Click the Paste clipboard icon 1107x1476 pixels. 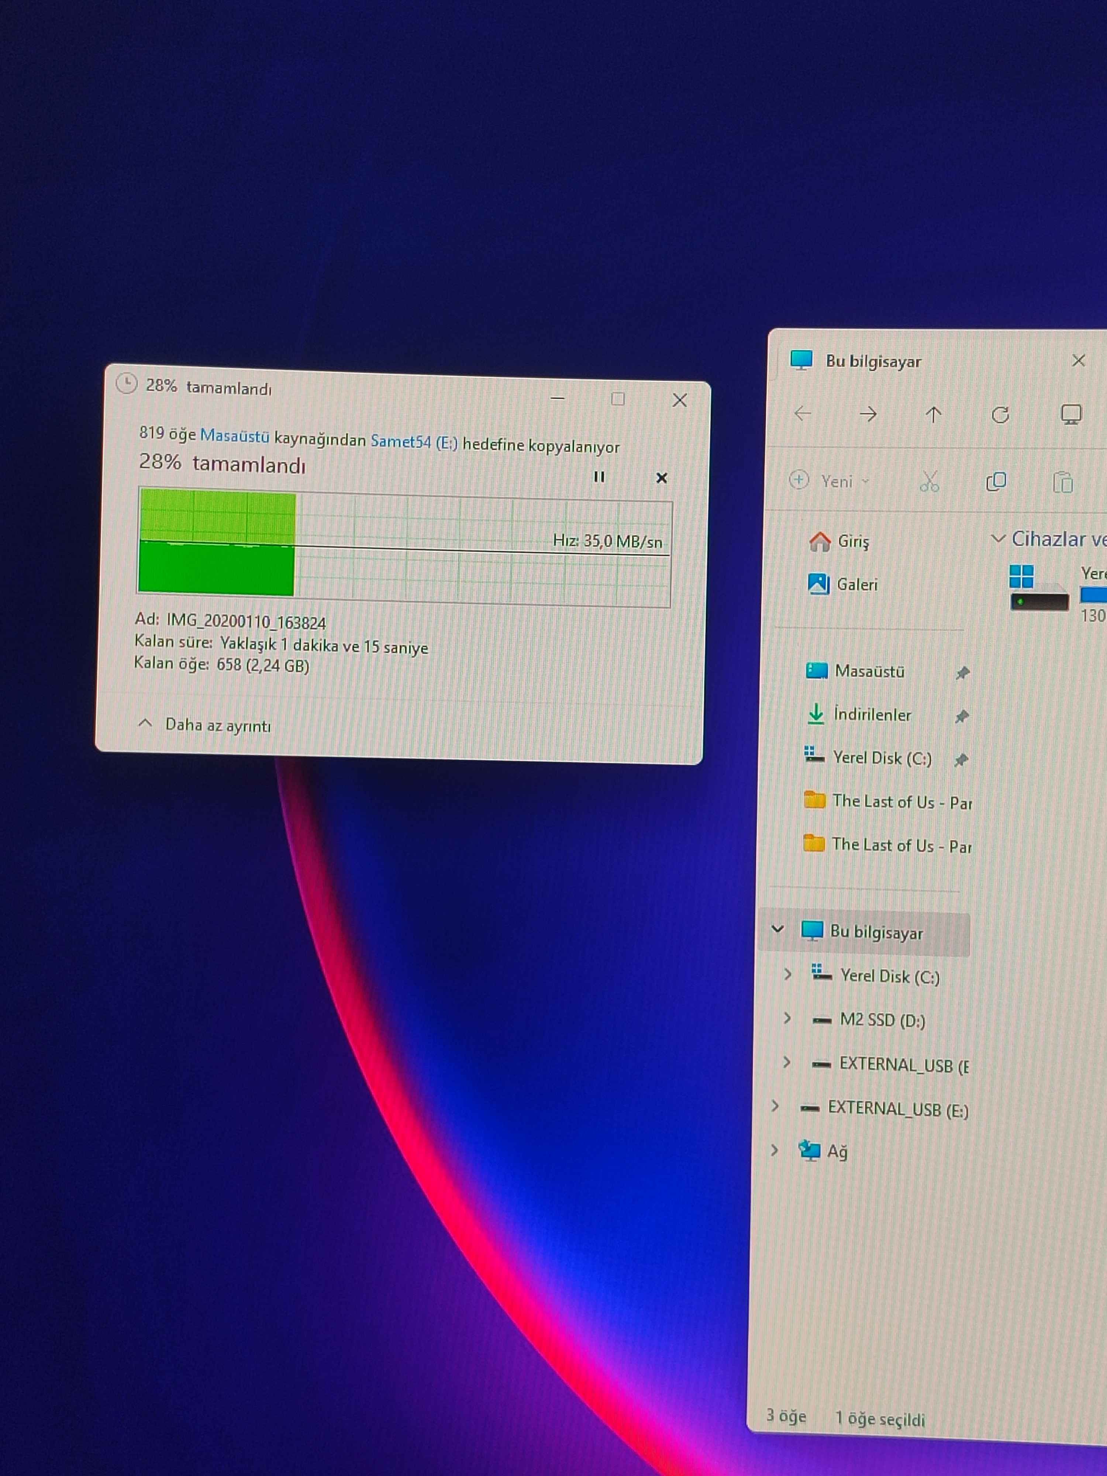pos(1062,482)
